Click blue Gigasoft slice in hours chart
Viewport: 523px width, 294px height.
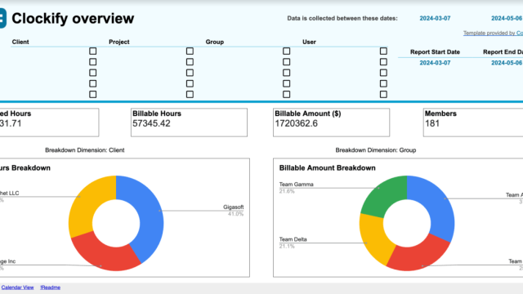click(x=150, y=213)
